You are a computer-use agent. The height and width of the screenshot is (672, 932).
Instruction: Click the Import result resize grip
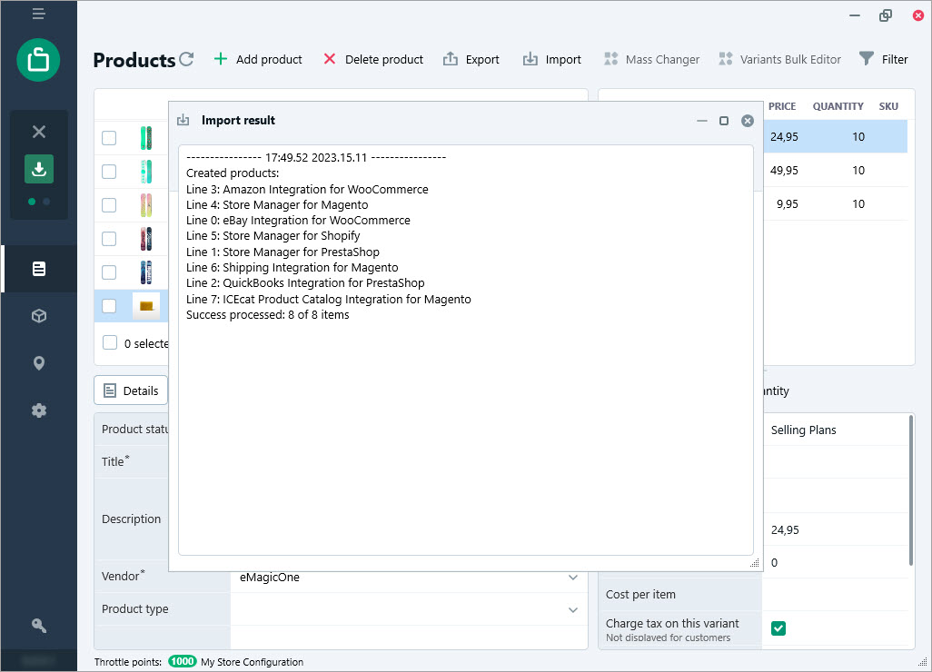coord(755,563)
